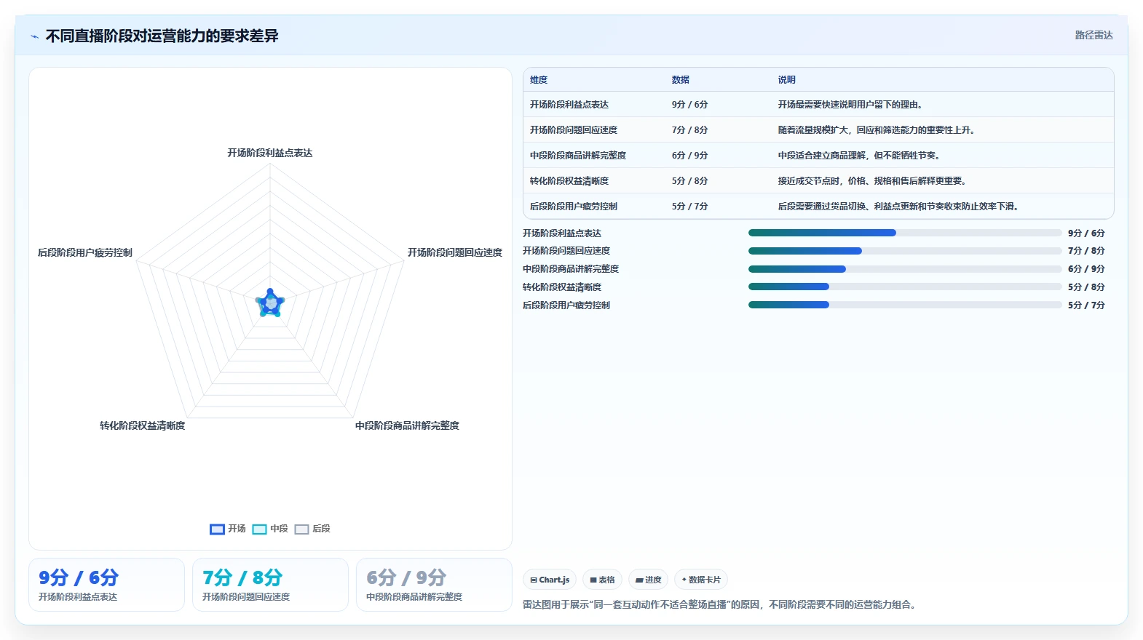
Task: Click the 转化阶段权益清晰度 progress bar
Action: (x=905, y=287)
